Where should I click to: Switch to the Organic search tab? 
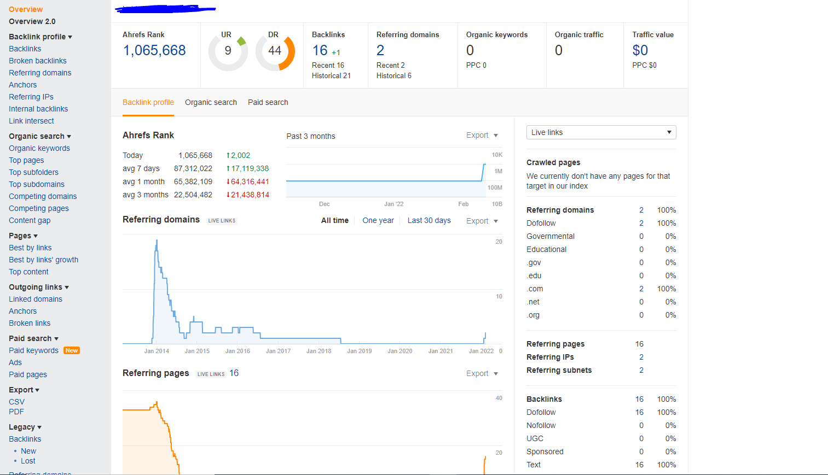tap(211, 102)
